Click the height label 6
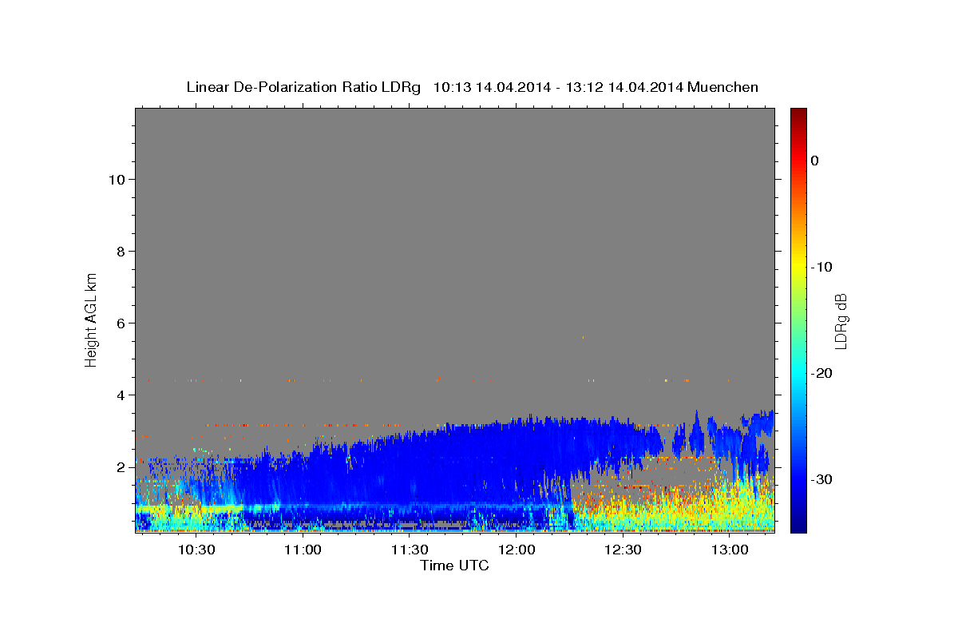 [x=121, y=323]
